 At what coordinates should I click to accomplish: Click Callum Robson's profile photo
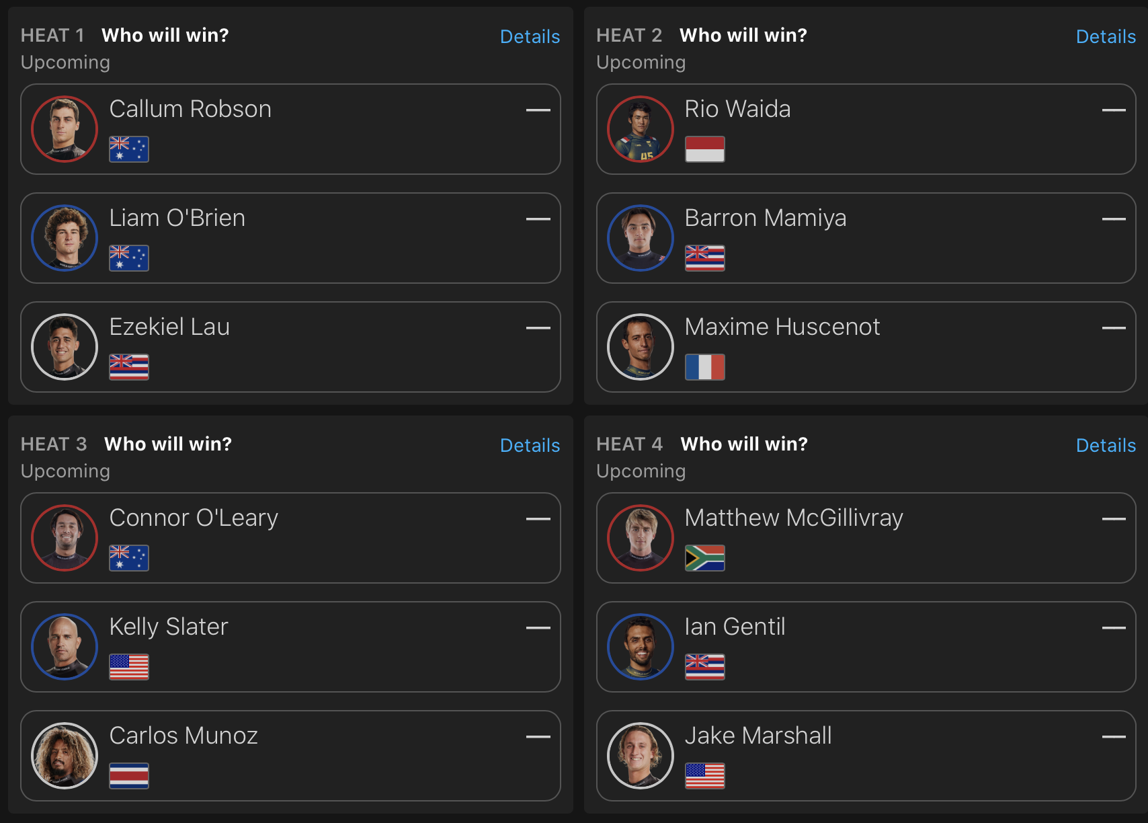tap(65, 129)
